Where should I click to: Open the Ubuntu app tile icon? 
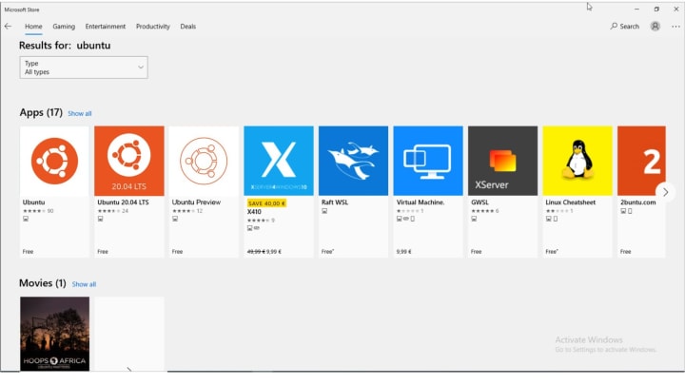(x=54, y=161)
